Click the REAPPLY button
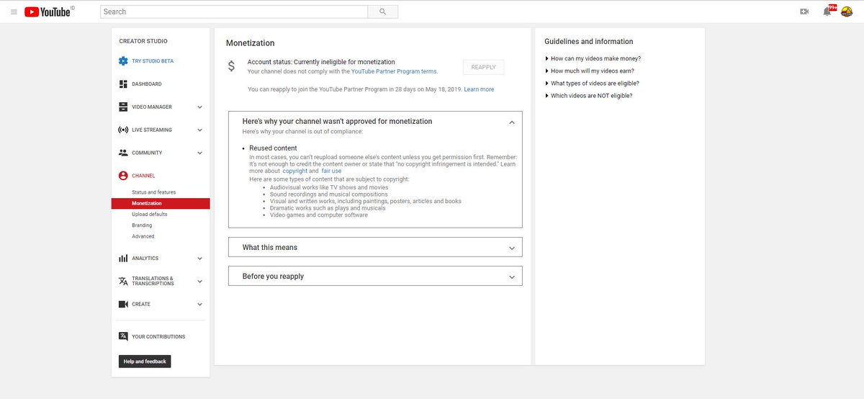The width and height of the screenshot is (864, 399). click(484, 67)
